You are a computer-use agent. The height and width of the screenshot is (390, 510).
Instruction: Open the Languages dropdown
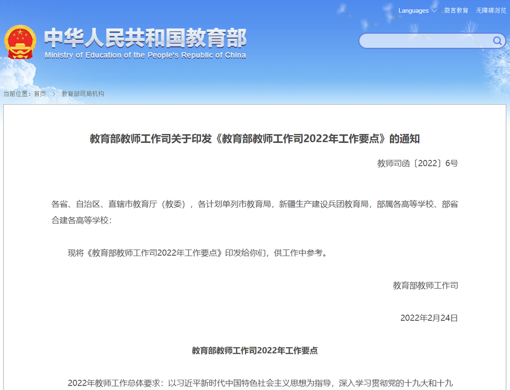point(413,10)
